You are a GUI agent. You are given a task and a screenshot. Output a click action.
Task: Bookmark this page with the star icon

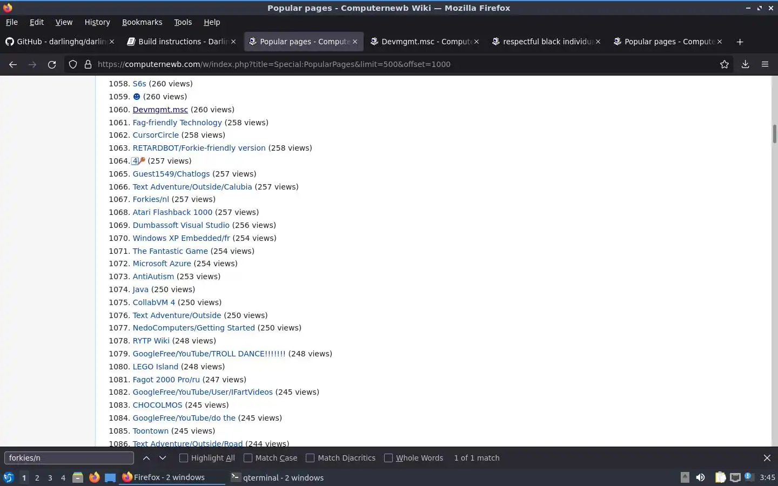click(x=725, y=64)
